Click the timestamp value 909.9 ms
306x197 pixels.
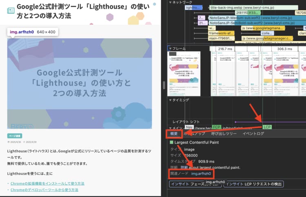pos(206,162)
